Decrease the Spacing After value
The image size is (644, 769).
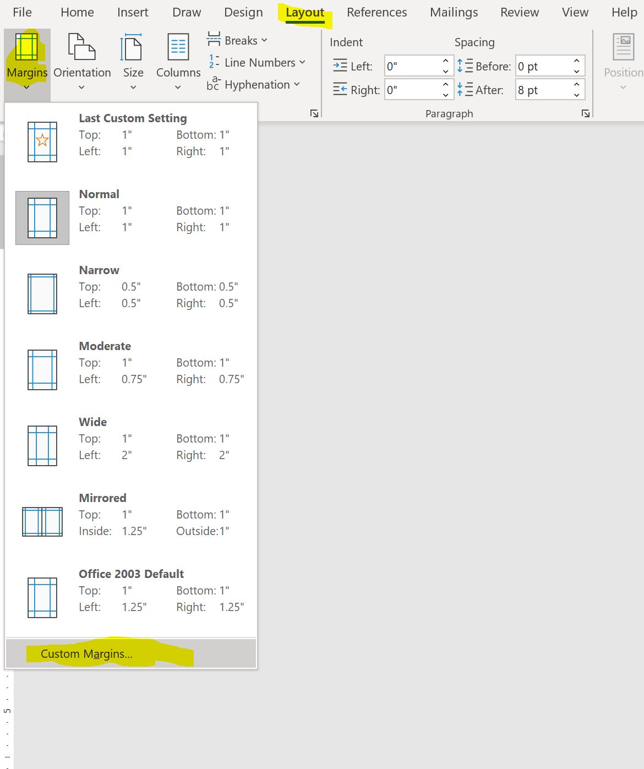click(x=577, y=95)
